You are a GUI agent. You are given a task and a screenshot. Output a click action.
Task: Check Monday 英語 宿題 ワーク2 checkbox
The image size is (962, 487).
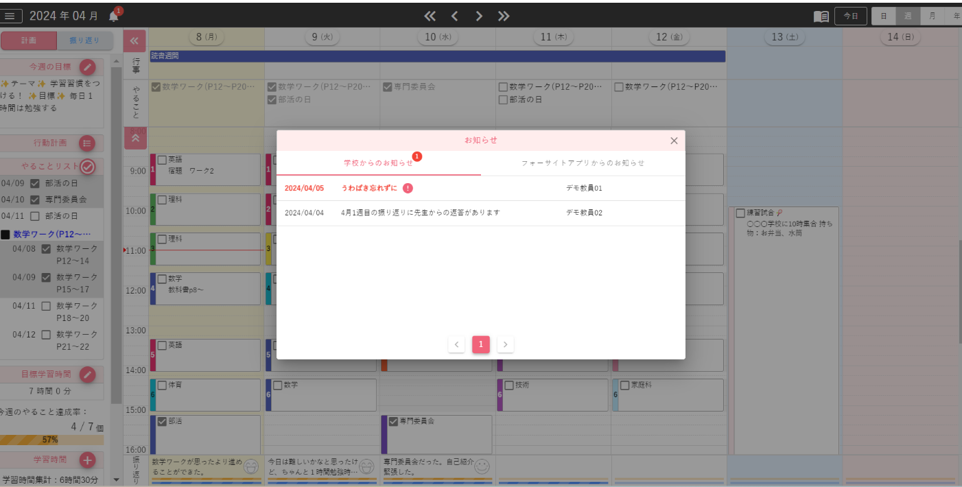click(x=163, y=160)
